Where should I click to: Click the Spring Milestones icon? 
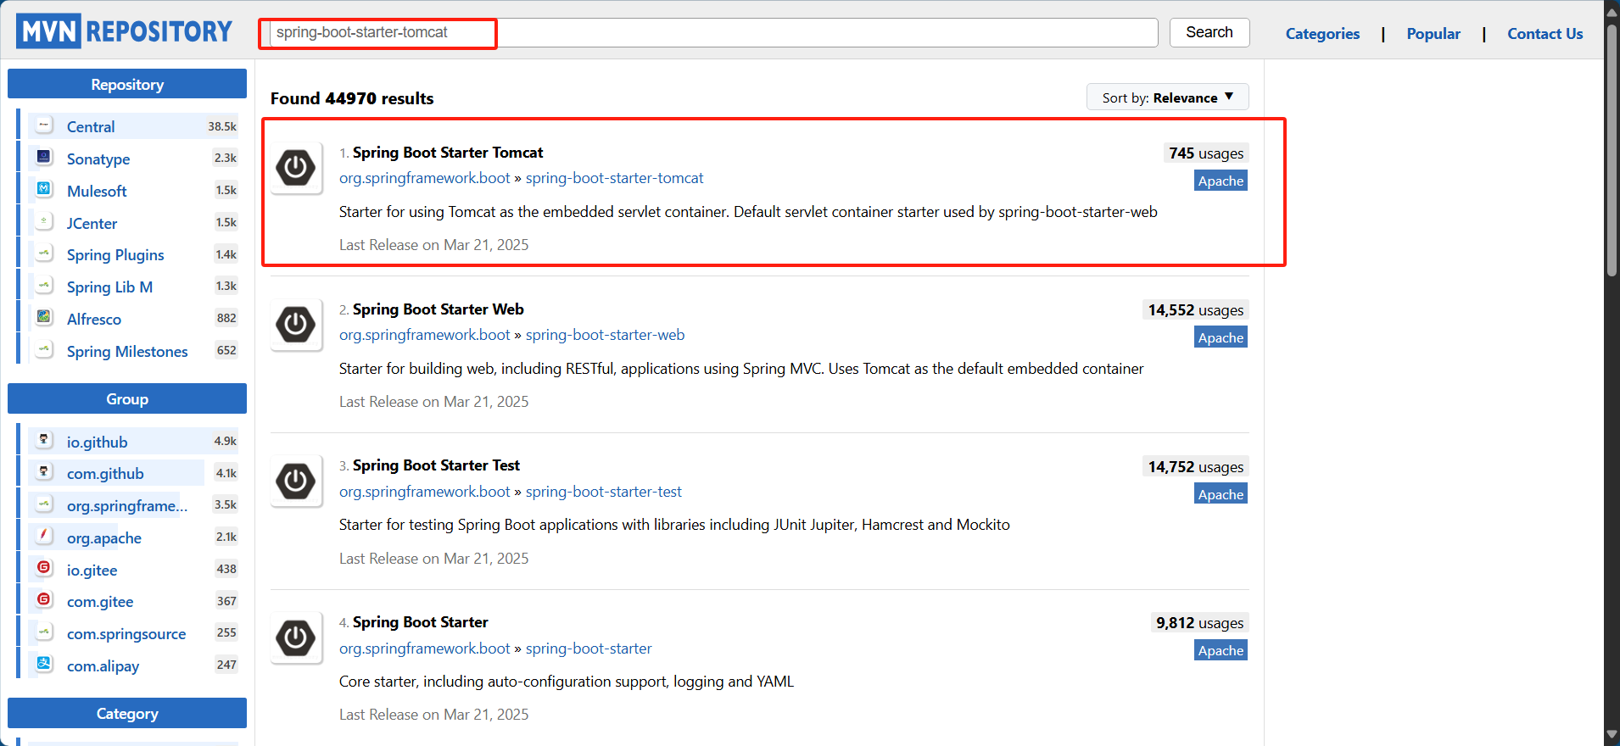[44, 350]
